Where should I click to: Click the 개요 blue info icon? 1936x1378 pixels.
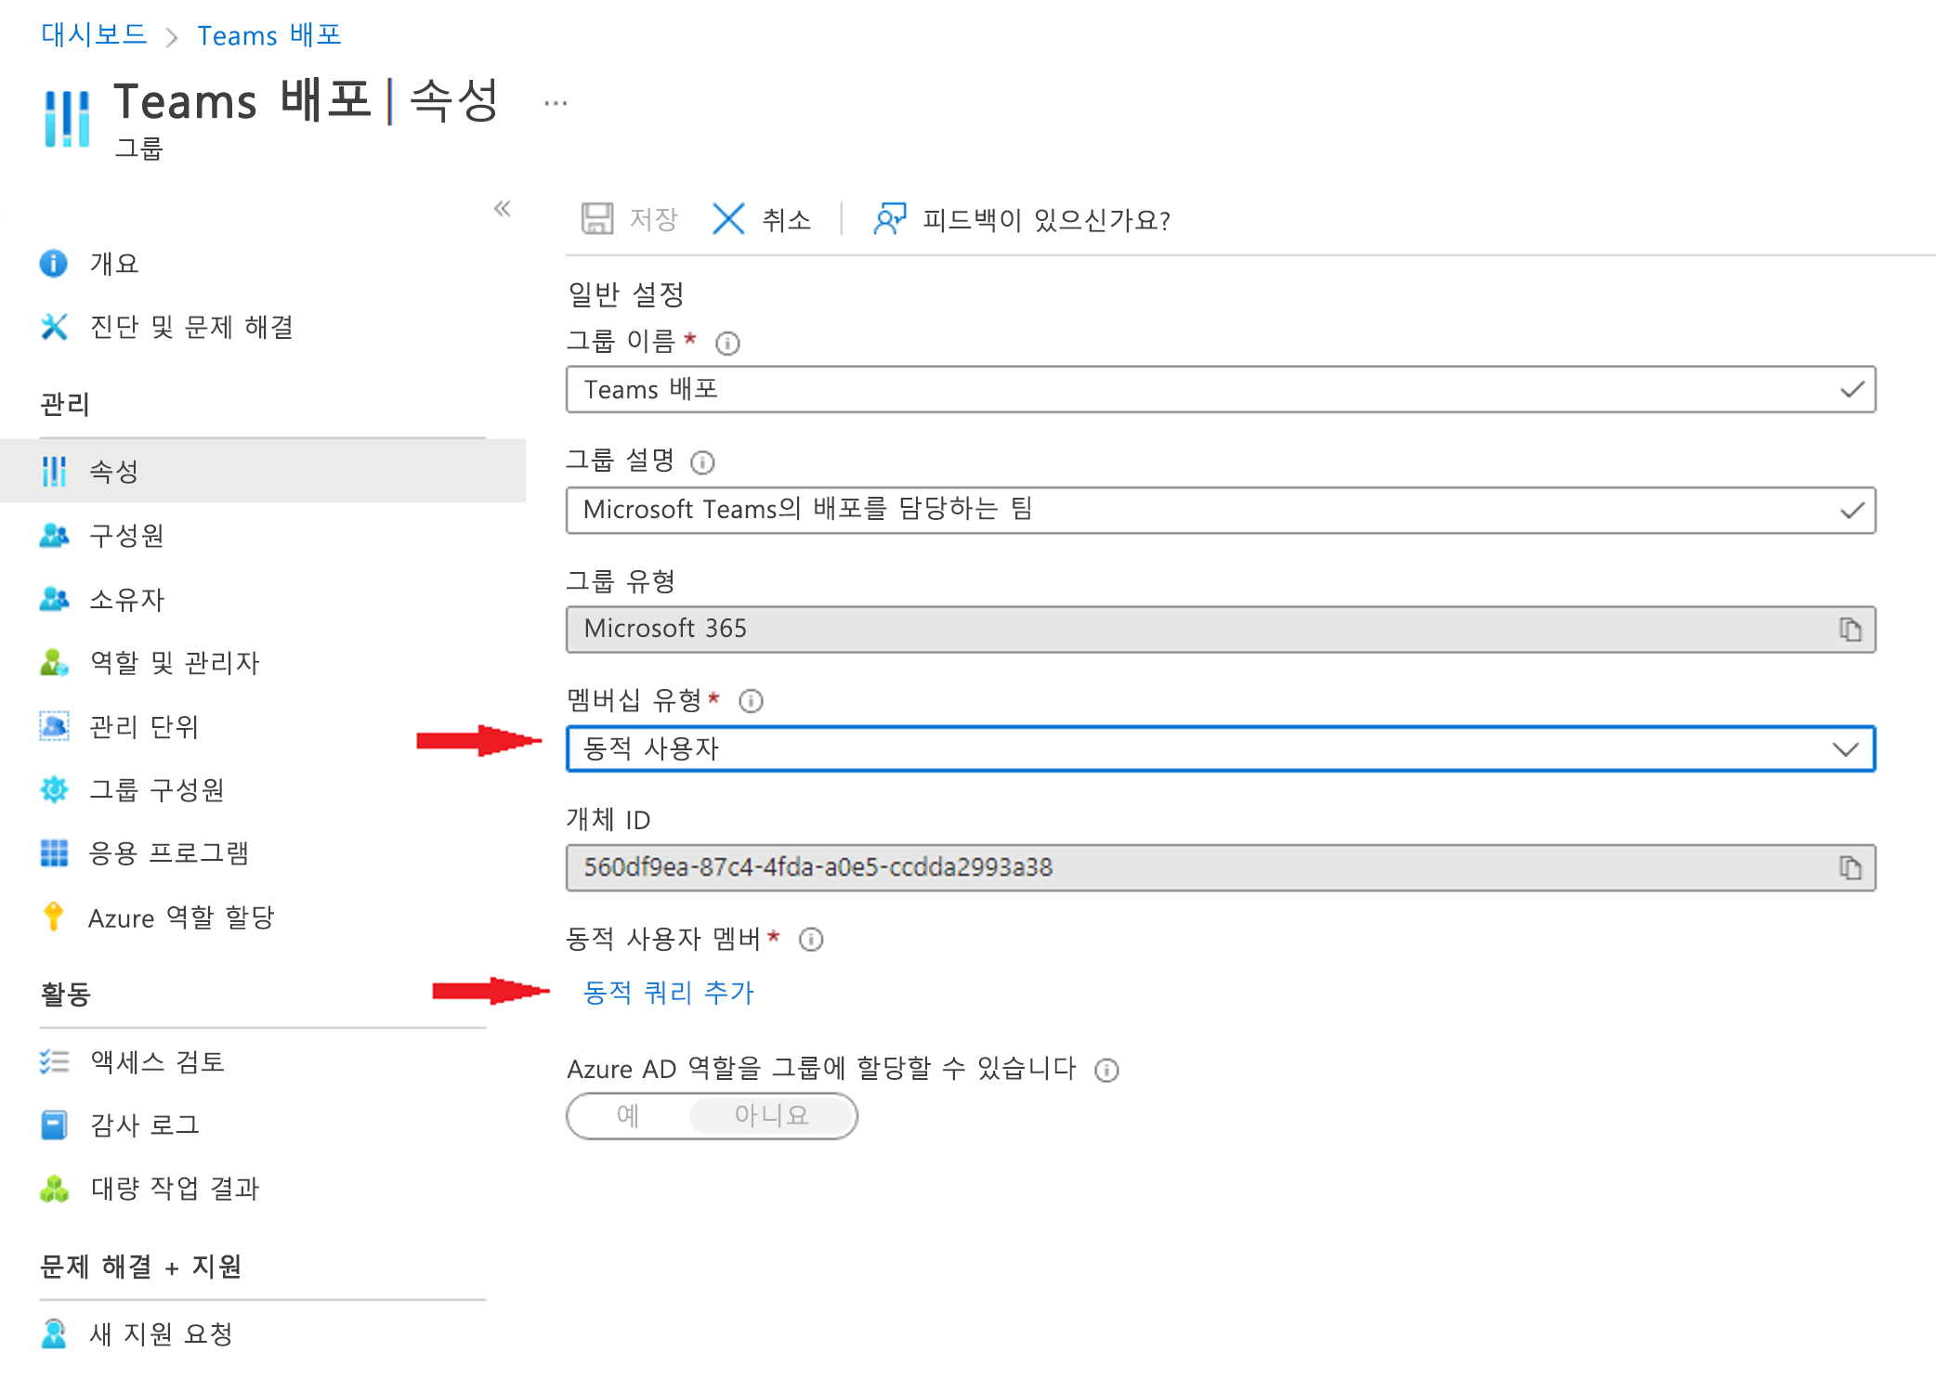54,264
